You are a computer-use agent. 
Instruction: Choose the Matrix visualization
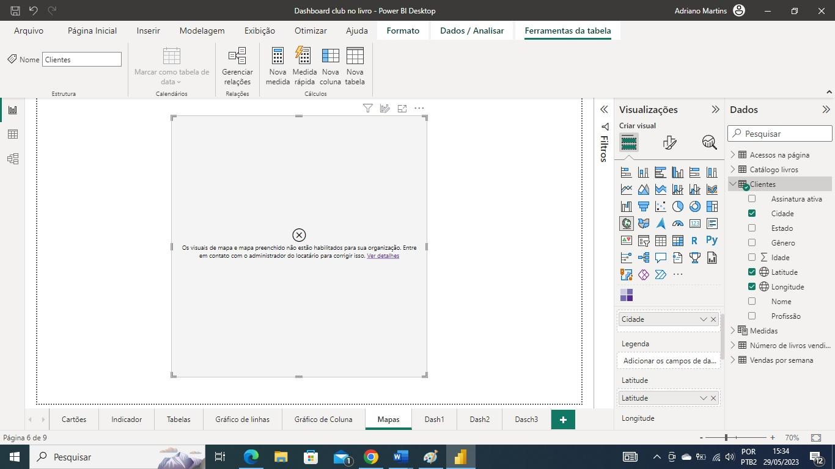677,241
